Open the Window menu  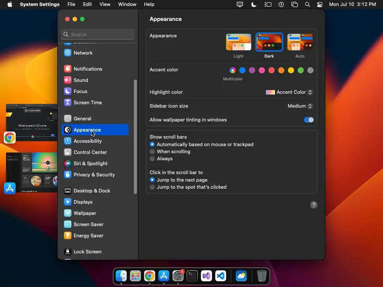pos(127,4)
